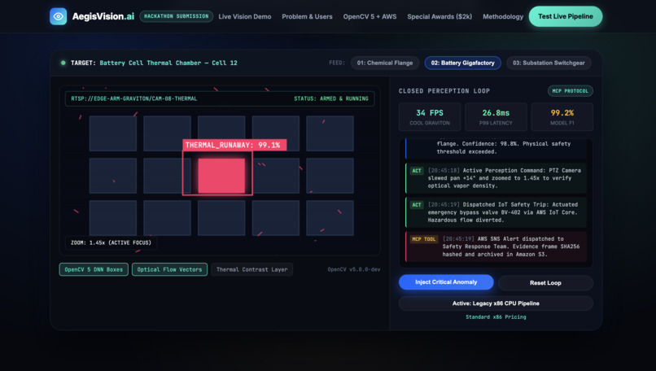Click the 34 FPS metric card
Viewport: 656px width, 371px height.
(430, 116)
